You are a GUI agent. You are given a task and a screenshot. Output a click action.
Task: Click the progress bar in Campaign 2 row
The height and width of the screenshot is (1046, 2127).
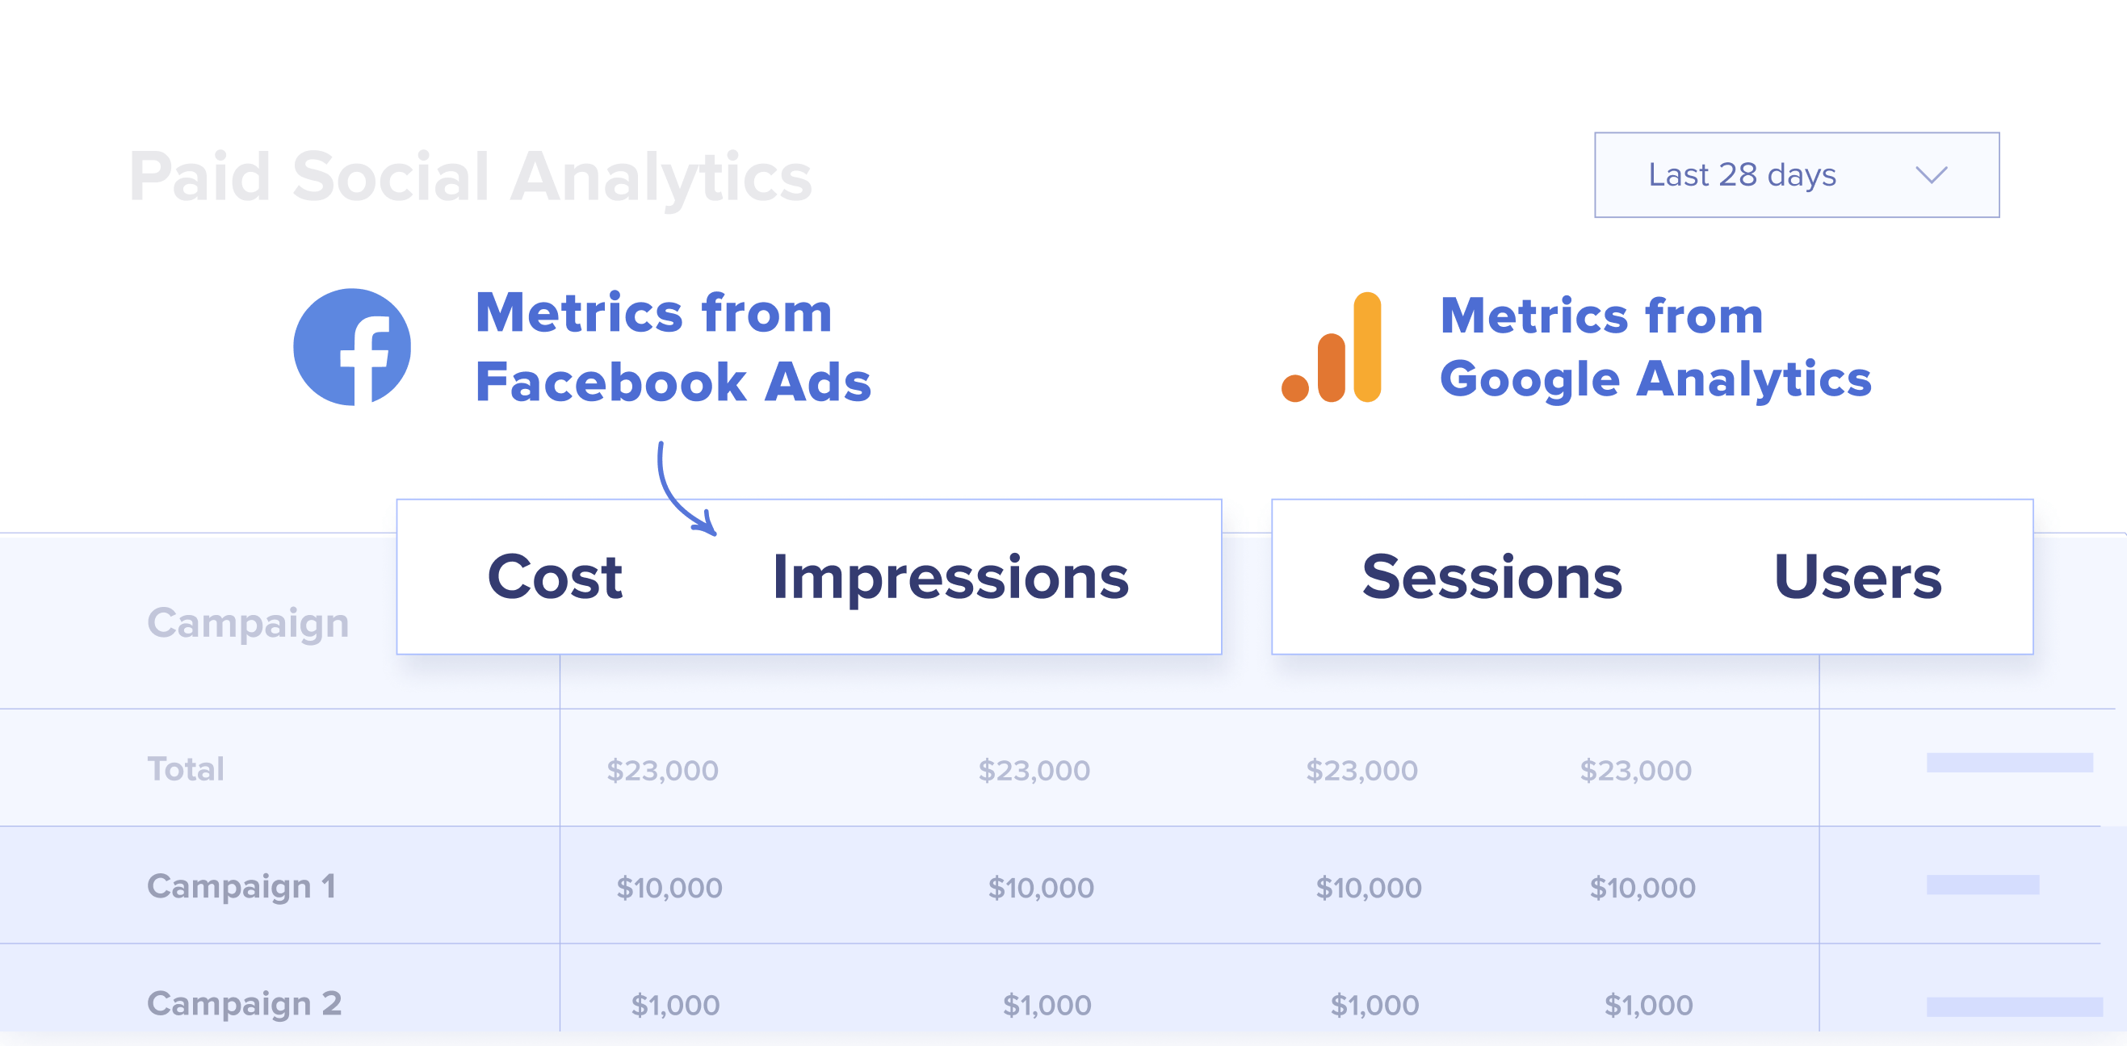click(x=2015, y=1006)
